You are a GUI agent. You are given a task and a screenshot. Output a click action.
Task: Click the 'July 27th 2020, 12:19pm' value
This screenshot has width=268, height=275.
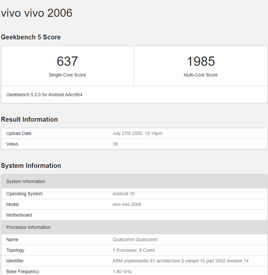pyautogui.click(x=137, y=133)
